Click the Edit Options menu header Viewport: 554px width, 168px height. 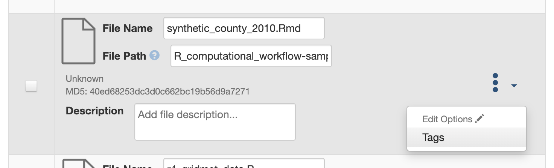[447, 119]
